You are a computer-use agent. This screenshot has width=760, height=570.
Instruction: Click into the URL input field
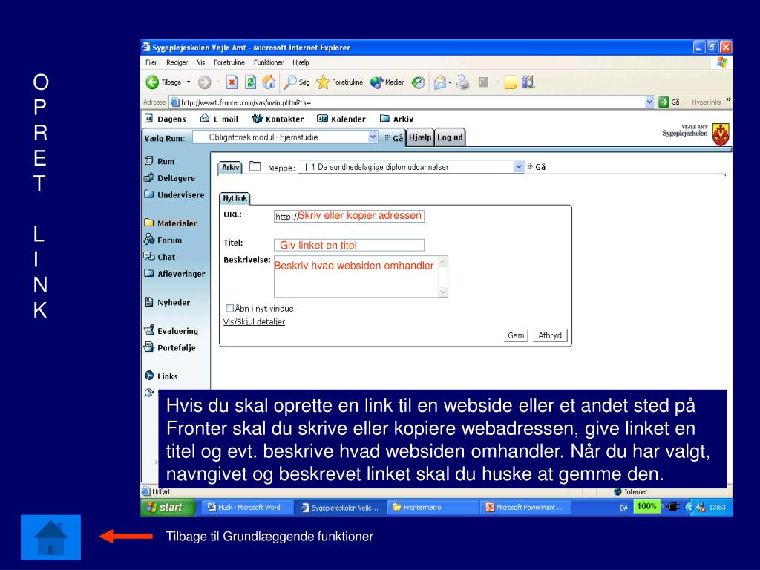pyautogui.click(x=349, y=216)
